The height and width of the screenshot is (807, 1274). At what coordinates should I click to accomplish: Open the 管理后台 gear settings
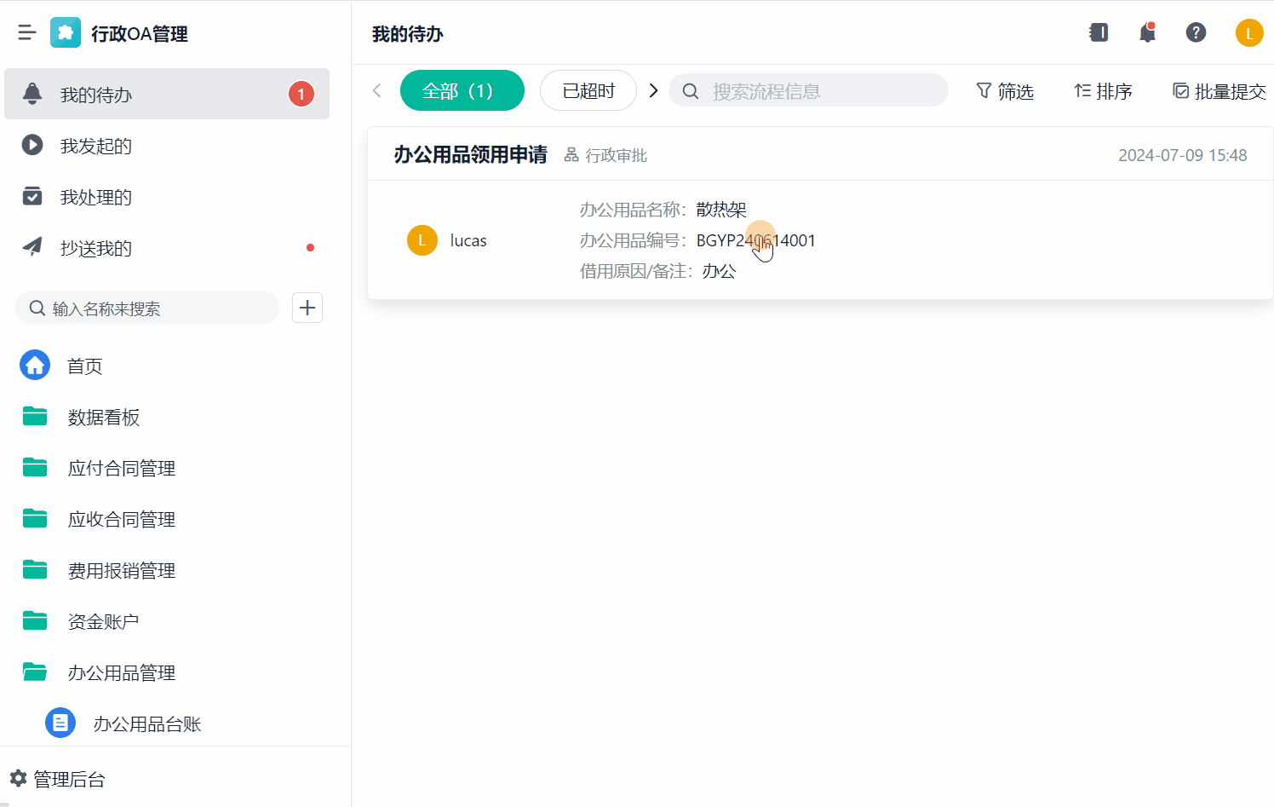tap(57, 779)
